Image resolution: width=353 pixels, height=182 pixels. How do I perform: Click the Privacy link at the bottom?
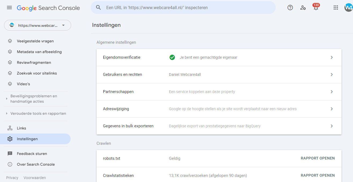(12, 177)
